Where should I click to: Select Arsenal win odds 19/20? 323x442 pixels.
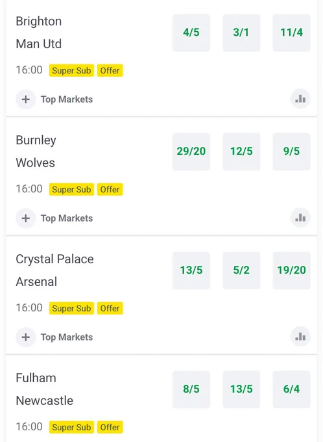coord(291,270)
